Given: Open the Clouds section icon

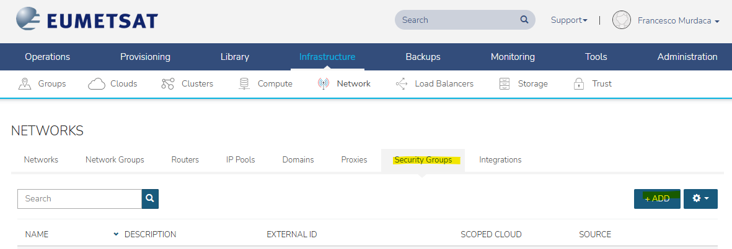Looking at the screenshot, I should pos(97,83).
